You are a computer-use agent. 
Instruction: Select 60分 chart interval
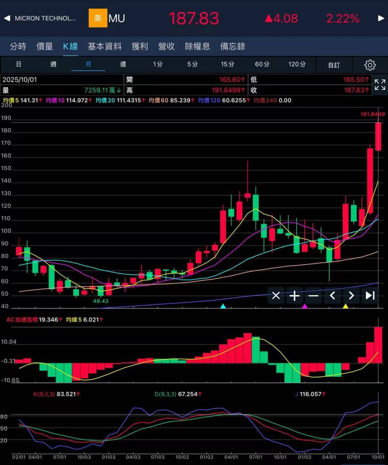pyautogui.click(x=262, y=64)
